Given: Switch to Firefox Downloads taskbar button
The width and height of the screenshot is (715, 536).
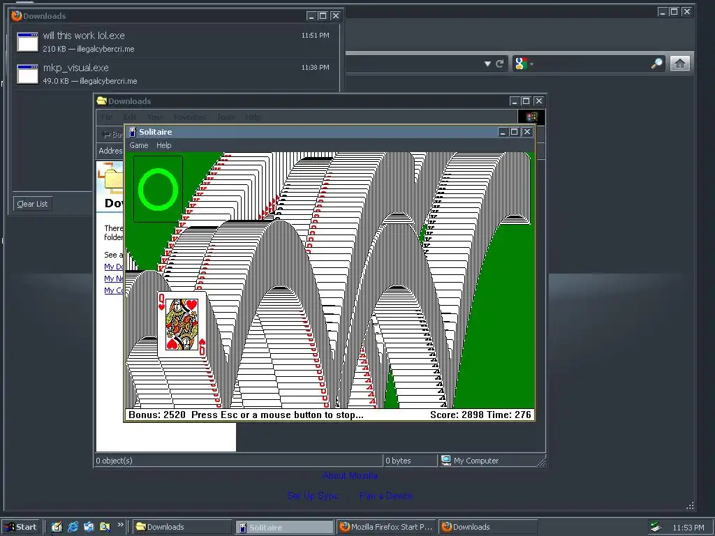Looking at the screenshot, I should pyautogui.click(x=488, y=527).
